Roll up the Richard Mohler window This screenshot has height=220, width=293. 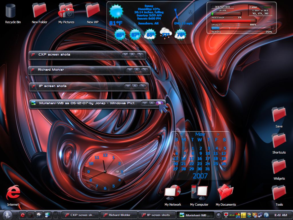[x=137, y=70]
